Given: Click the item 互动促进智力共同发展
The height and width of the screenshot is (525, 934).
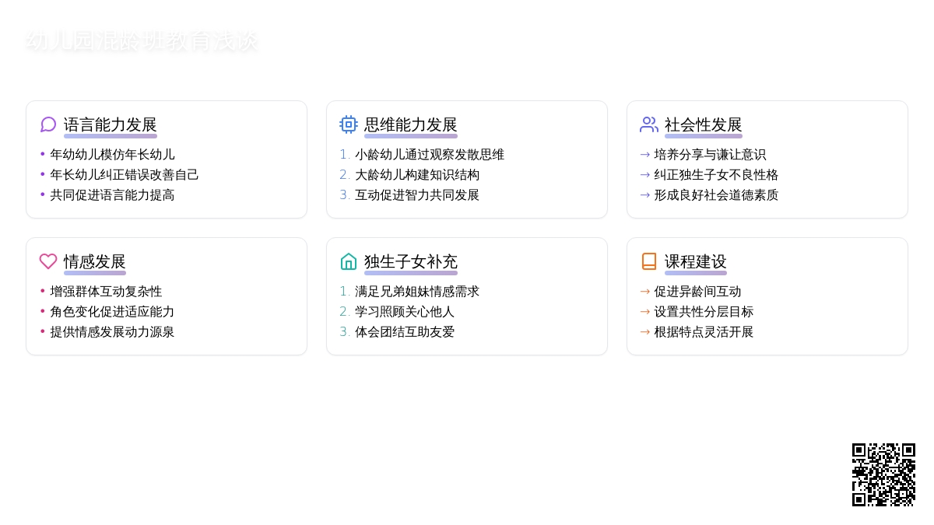Looking at the screenshot, I should (417, 194).
